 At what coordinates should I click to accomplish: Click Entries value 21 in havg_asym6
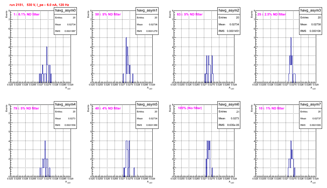click(x=238, y=112)
